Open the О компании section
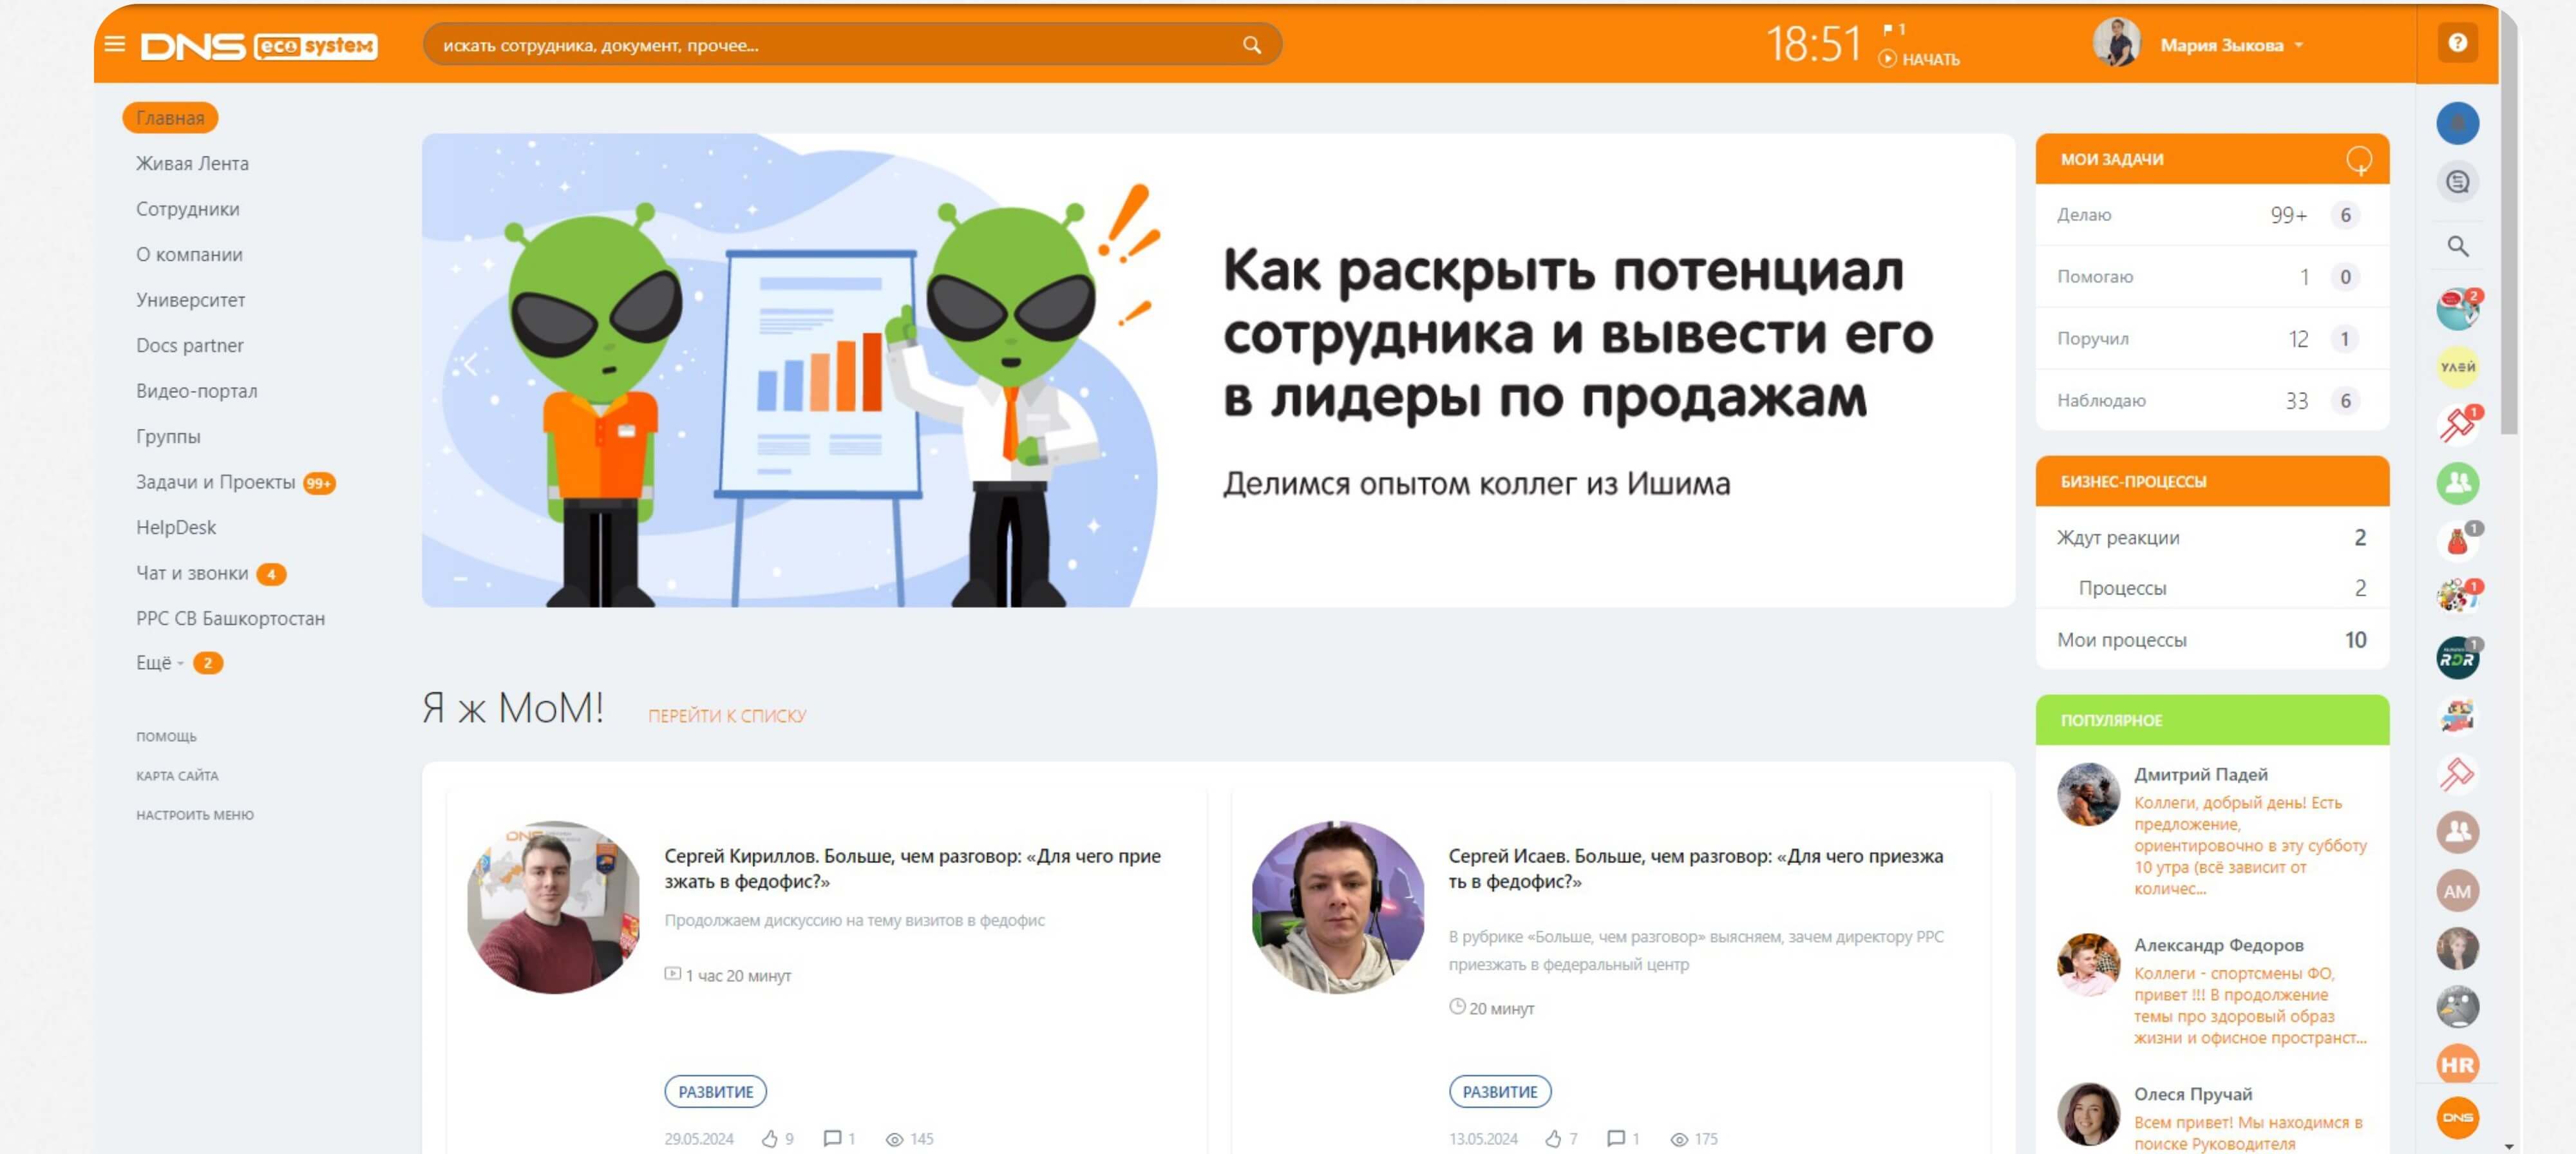This screenshot has width=2576, height=1154. 189,254
